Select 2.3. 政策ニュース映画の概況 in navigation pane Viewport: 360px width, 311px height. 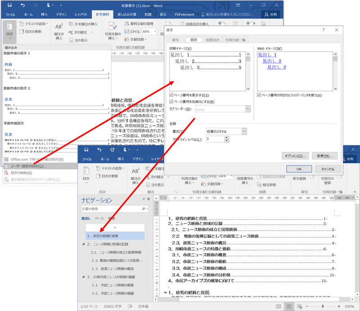click(x=113, y=269)
